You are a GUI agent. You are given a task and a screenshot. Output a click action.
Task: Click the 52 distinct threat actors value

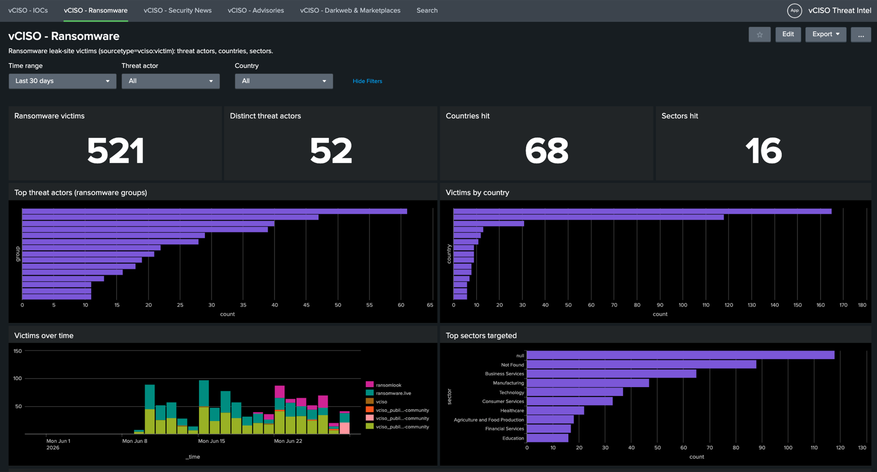[331, 151]
